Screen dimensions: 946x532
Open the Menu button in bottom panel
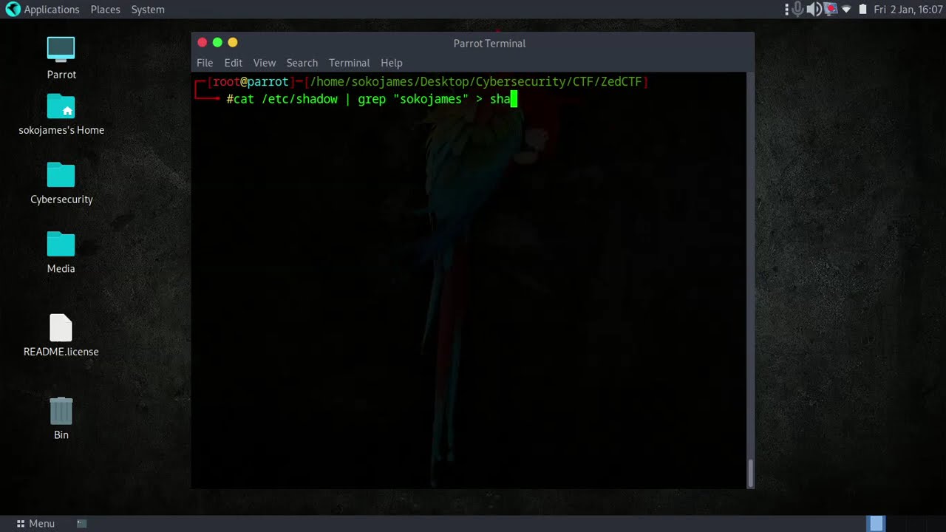tap(35, 523)
